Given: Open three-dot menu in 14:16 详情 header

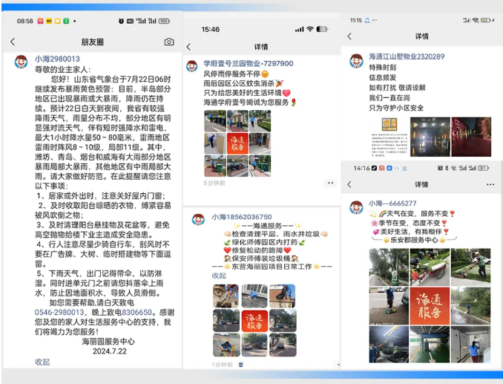Looking at the screenshot, I should pos(490,184).
